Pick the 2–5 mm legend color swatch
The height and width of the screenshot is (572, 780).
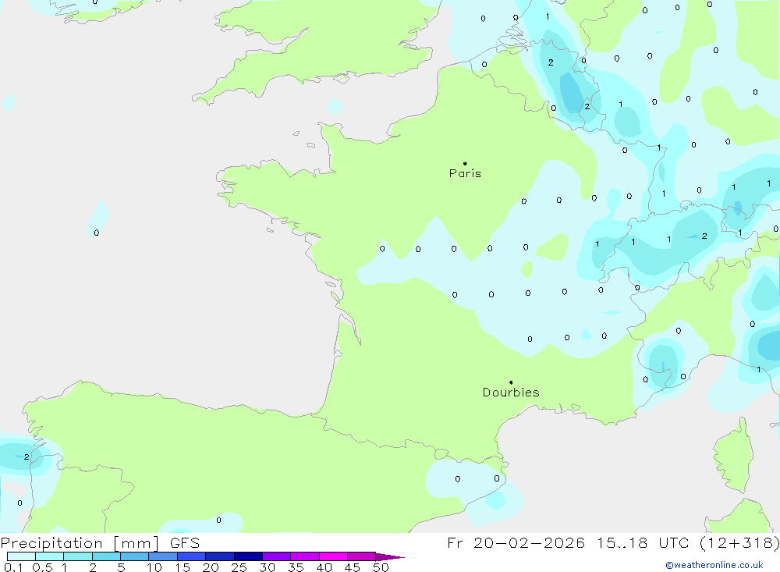106,556
